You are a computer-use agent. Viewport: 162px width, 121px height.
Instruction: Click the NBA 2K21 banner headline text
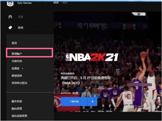coord(86,80)
